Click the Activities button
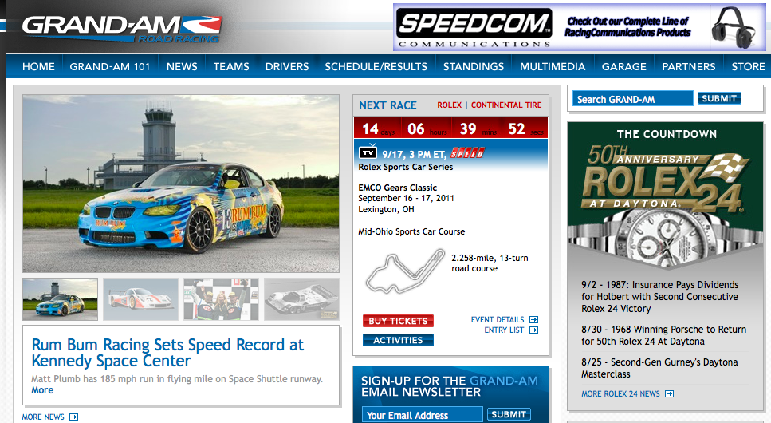 point(398,340)
